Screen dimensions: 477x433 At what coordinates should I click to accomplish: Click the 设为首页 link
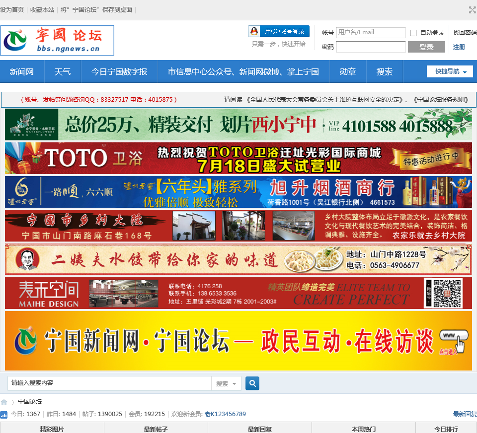(x=12, y=10)
